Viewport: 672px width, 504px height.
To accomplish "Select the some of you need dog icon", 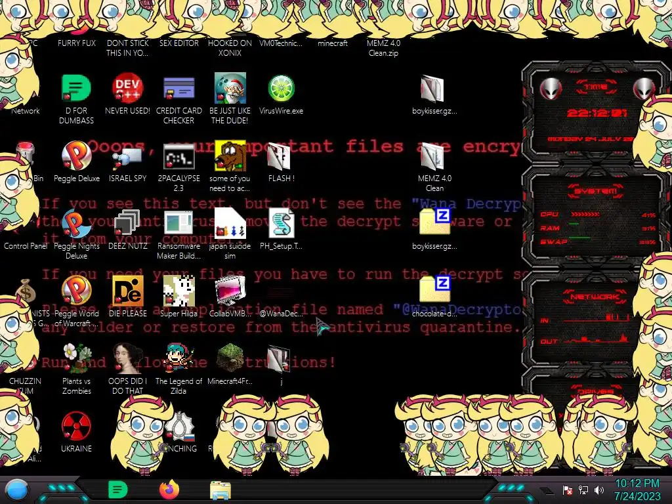I will [x=230, y=155].
